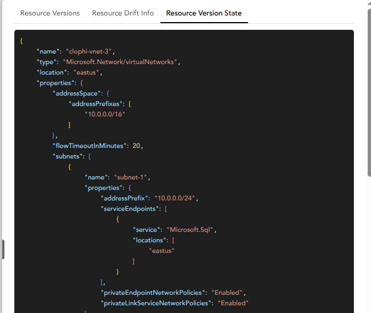
Task: Open the Resource Drift Info tab
Action: point(123,13)
